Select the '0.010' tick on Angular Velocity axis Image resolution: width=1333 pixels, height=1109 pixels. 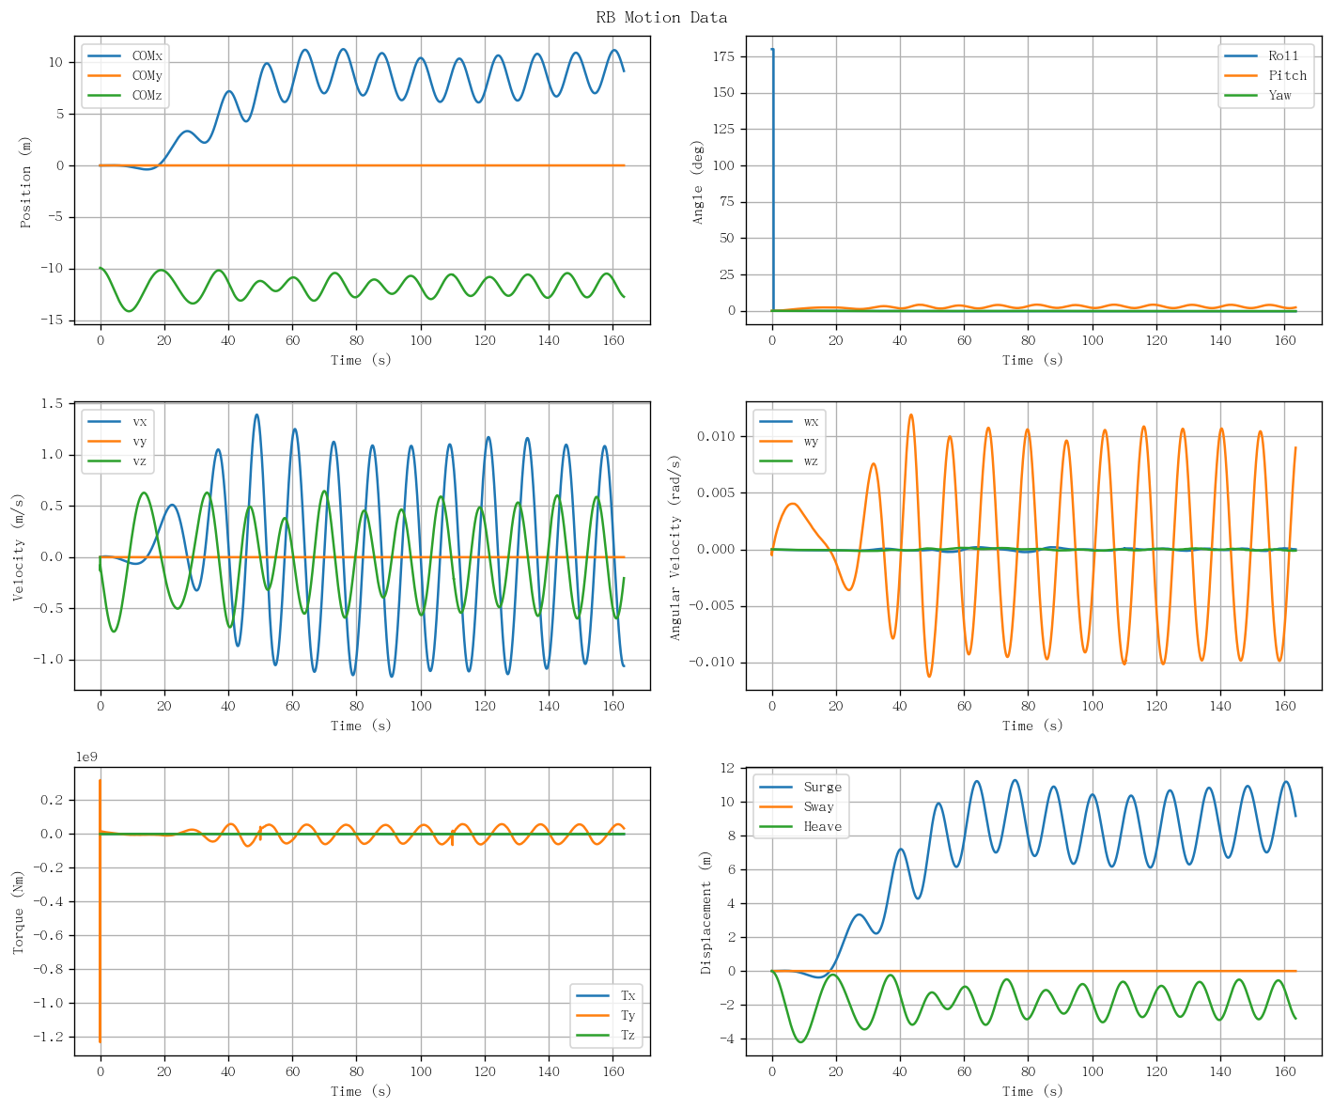pos(716,436)
